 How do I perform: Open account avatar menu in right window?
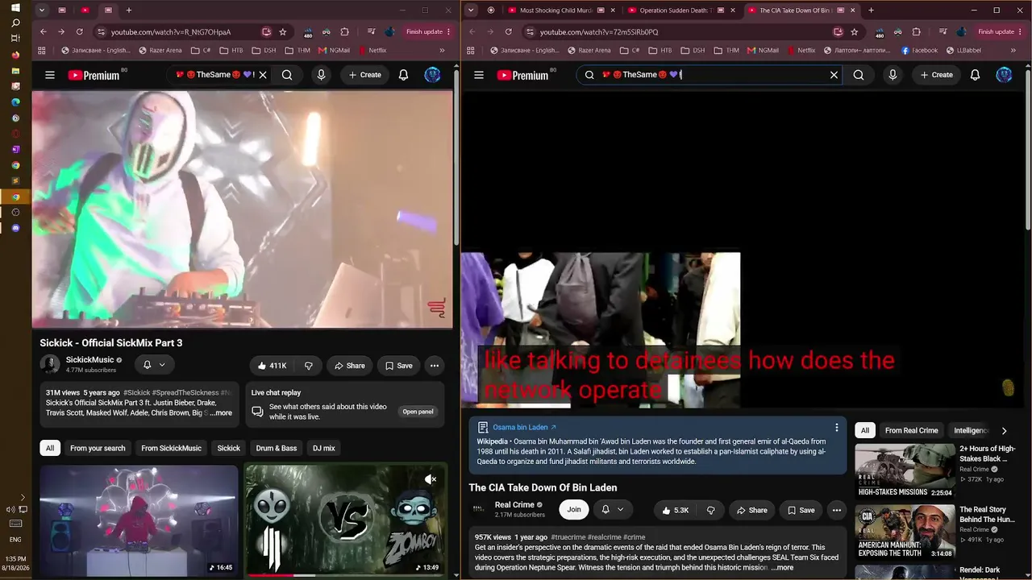[x=1004, y=75]
